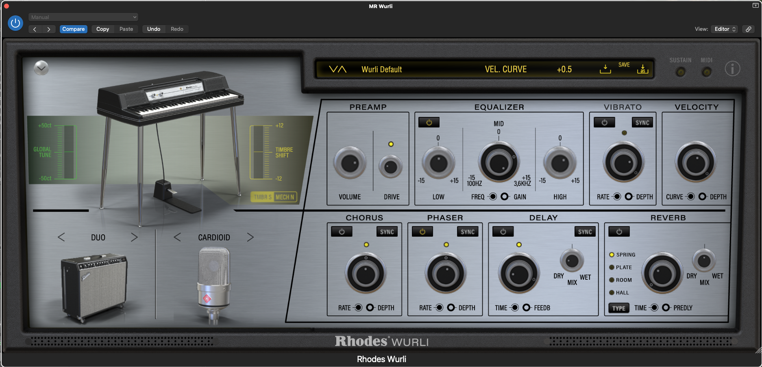Click the Paste button
Screen dimensions: 762x367
(126, 29)
